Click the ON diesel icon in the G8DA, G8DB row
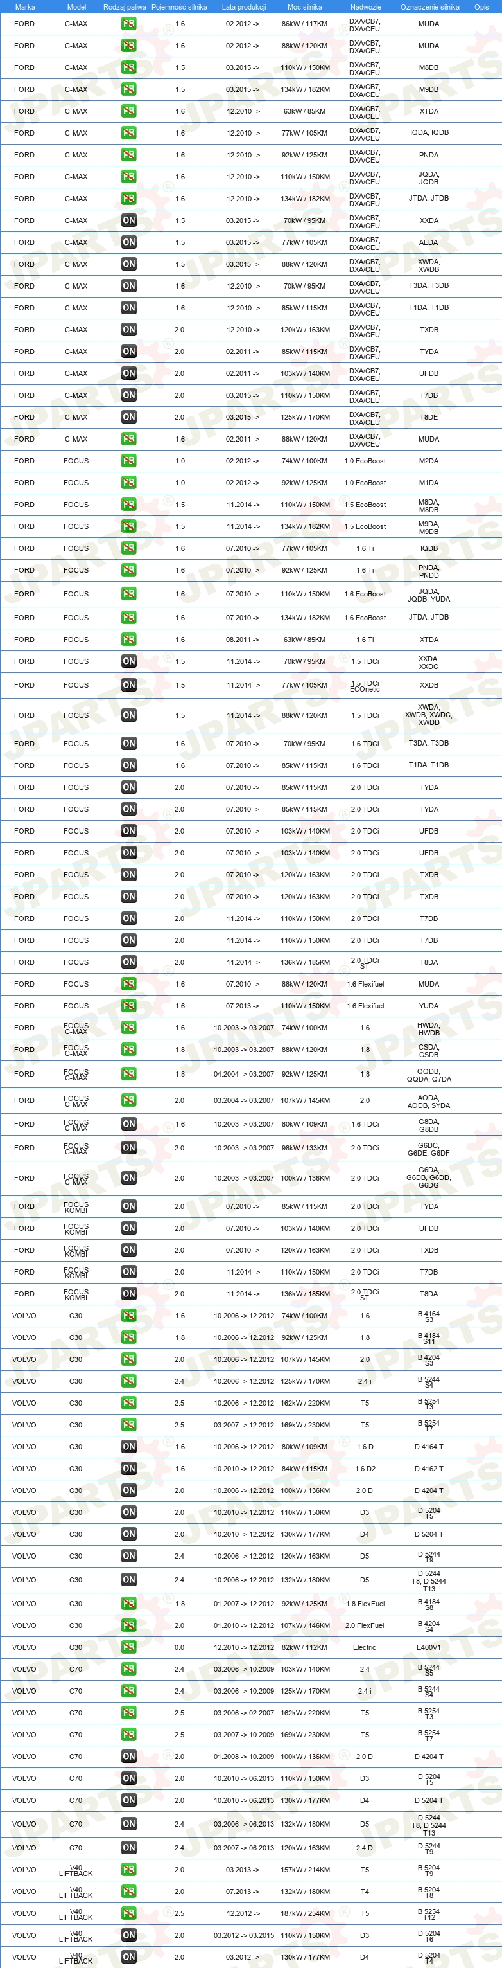 (129, 1125)
